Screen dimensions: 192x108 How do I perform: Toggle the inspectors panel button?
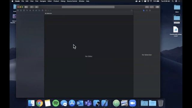[x=157, y=7]
